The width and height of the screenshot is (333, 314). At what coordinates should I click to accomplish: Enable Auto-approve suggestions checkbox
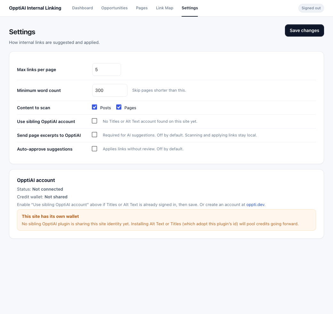click(94, 148)
